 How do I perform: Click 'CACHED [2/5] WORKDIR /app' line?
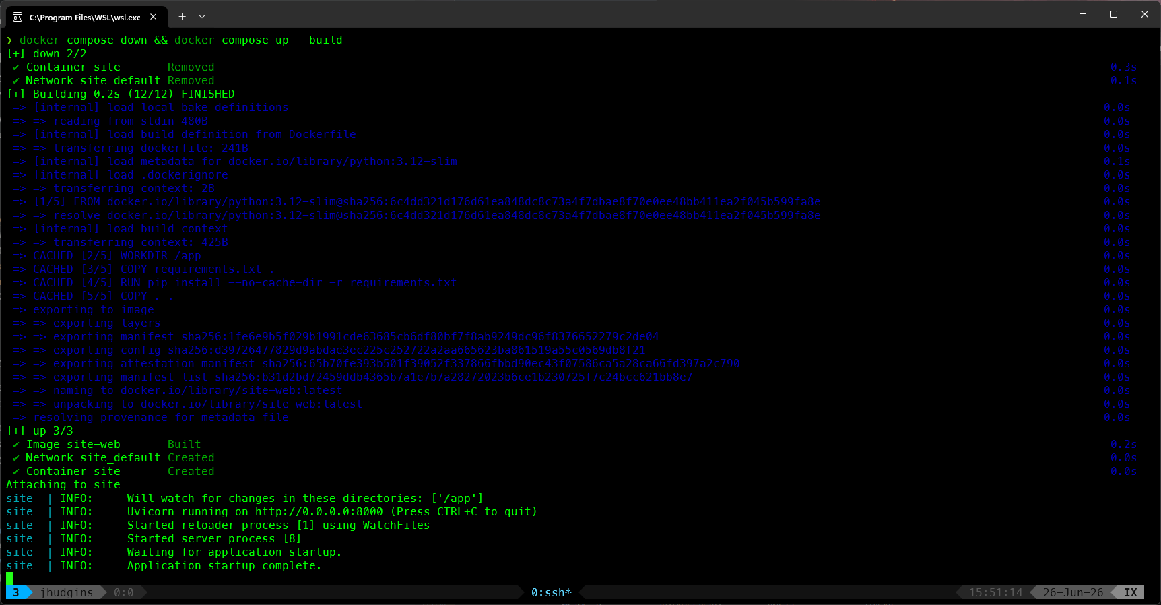[107, 256]
